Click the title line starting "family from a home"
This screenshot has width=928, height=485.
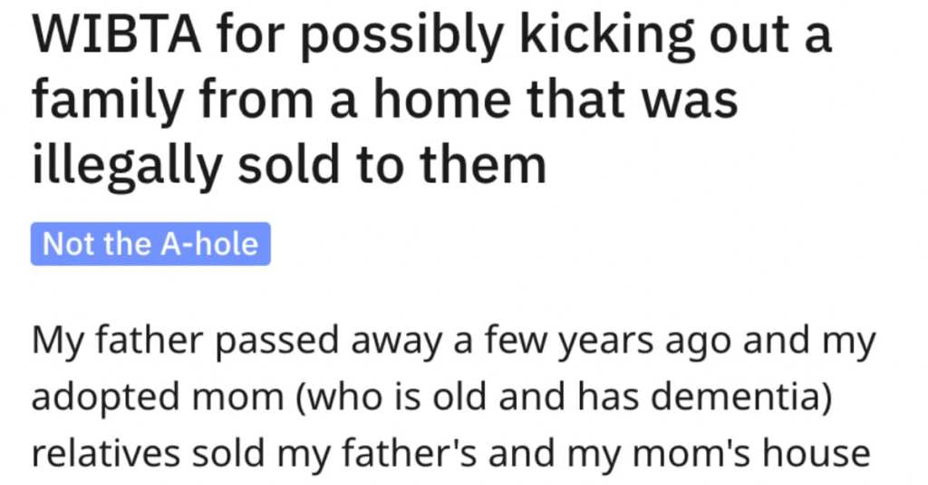coord(385,103)
